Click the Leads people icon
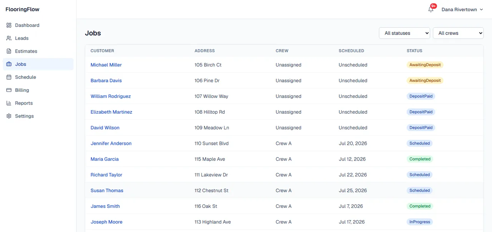The height and width of the screenshot is (232, 492). 9,38
